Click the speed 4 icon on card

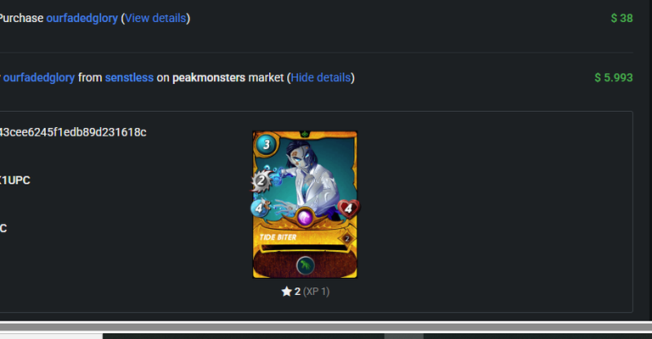click(259, 208)
